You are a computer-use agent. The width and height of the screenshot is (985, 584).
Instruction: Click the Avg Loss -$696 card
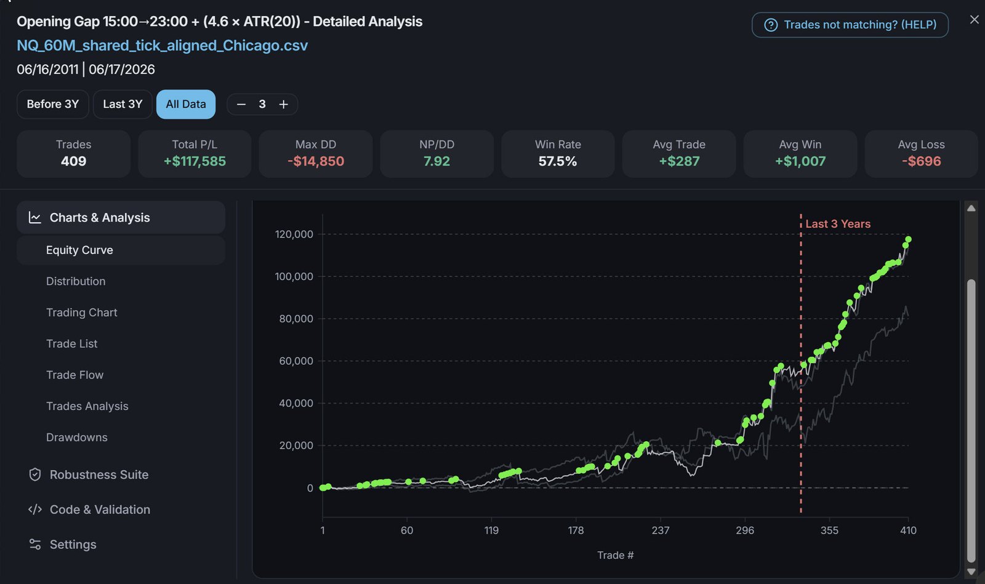pyautogui.click(x=921, y=153)
